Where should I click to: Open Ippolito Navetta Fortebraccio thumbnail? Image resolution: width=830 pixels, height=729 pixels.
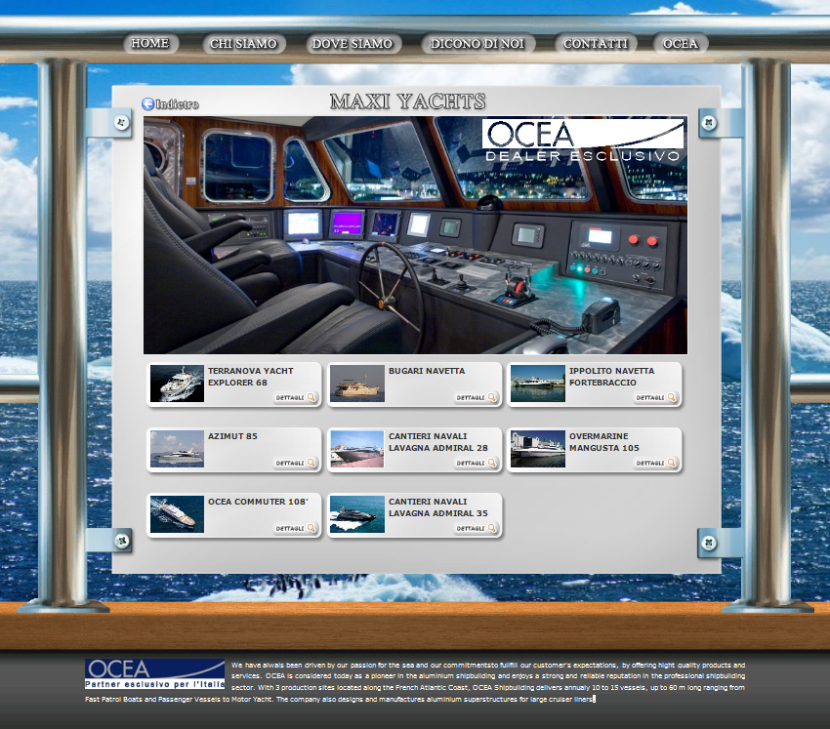coord(538,384)
